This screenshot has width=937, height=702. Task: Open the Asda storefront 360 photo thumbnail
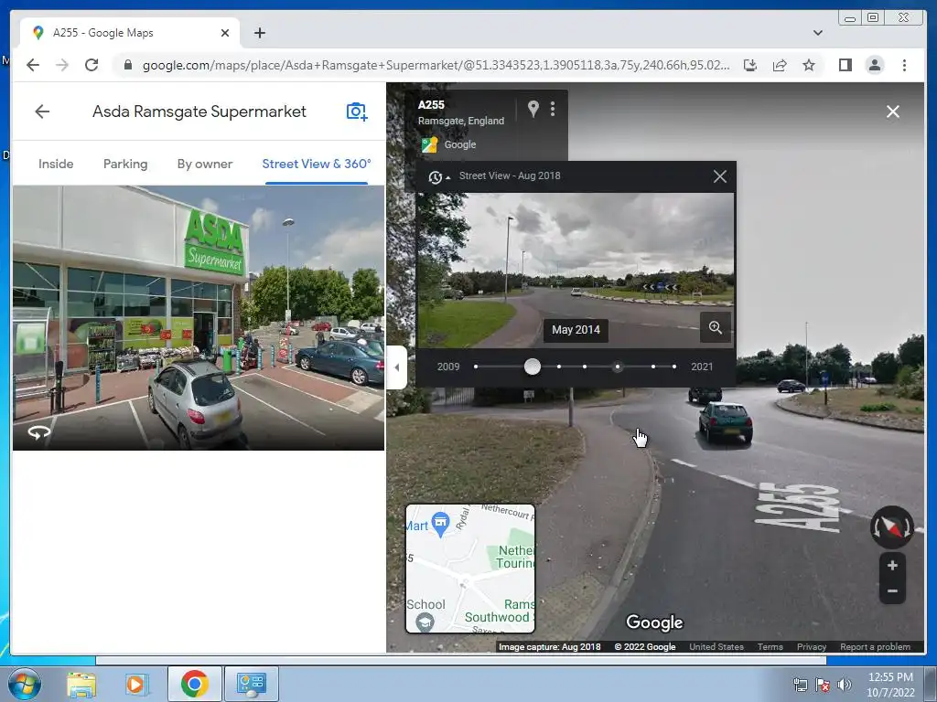(199, 317)
